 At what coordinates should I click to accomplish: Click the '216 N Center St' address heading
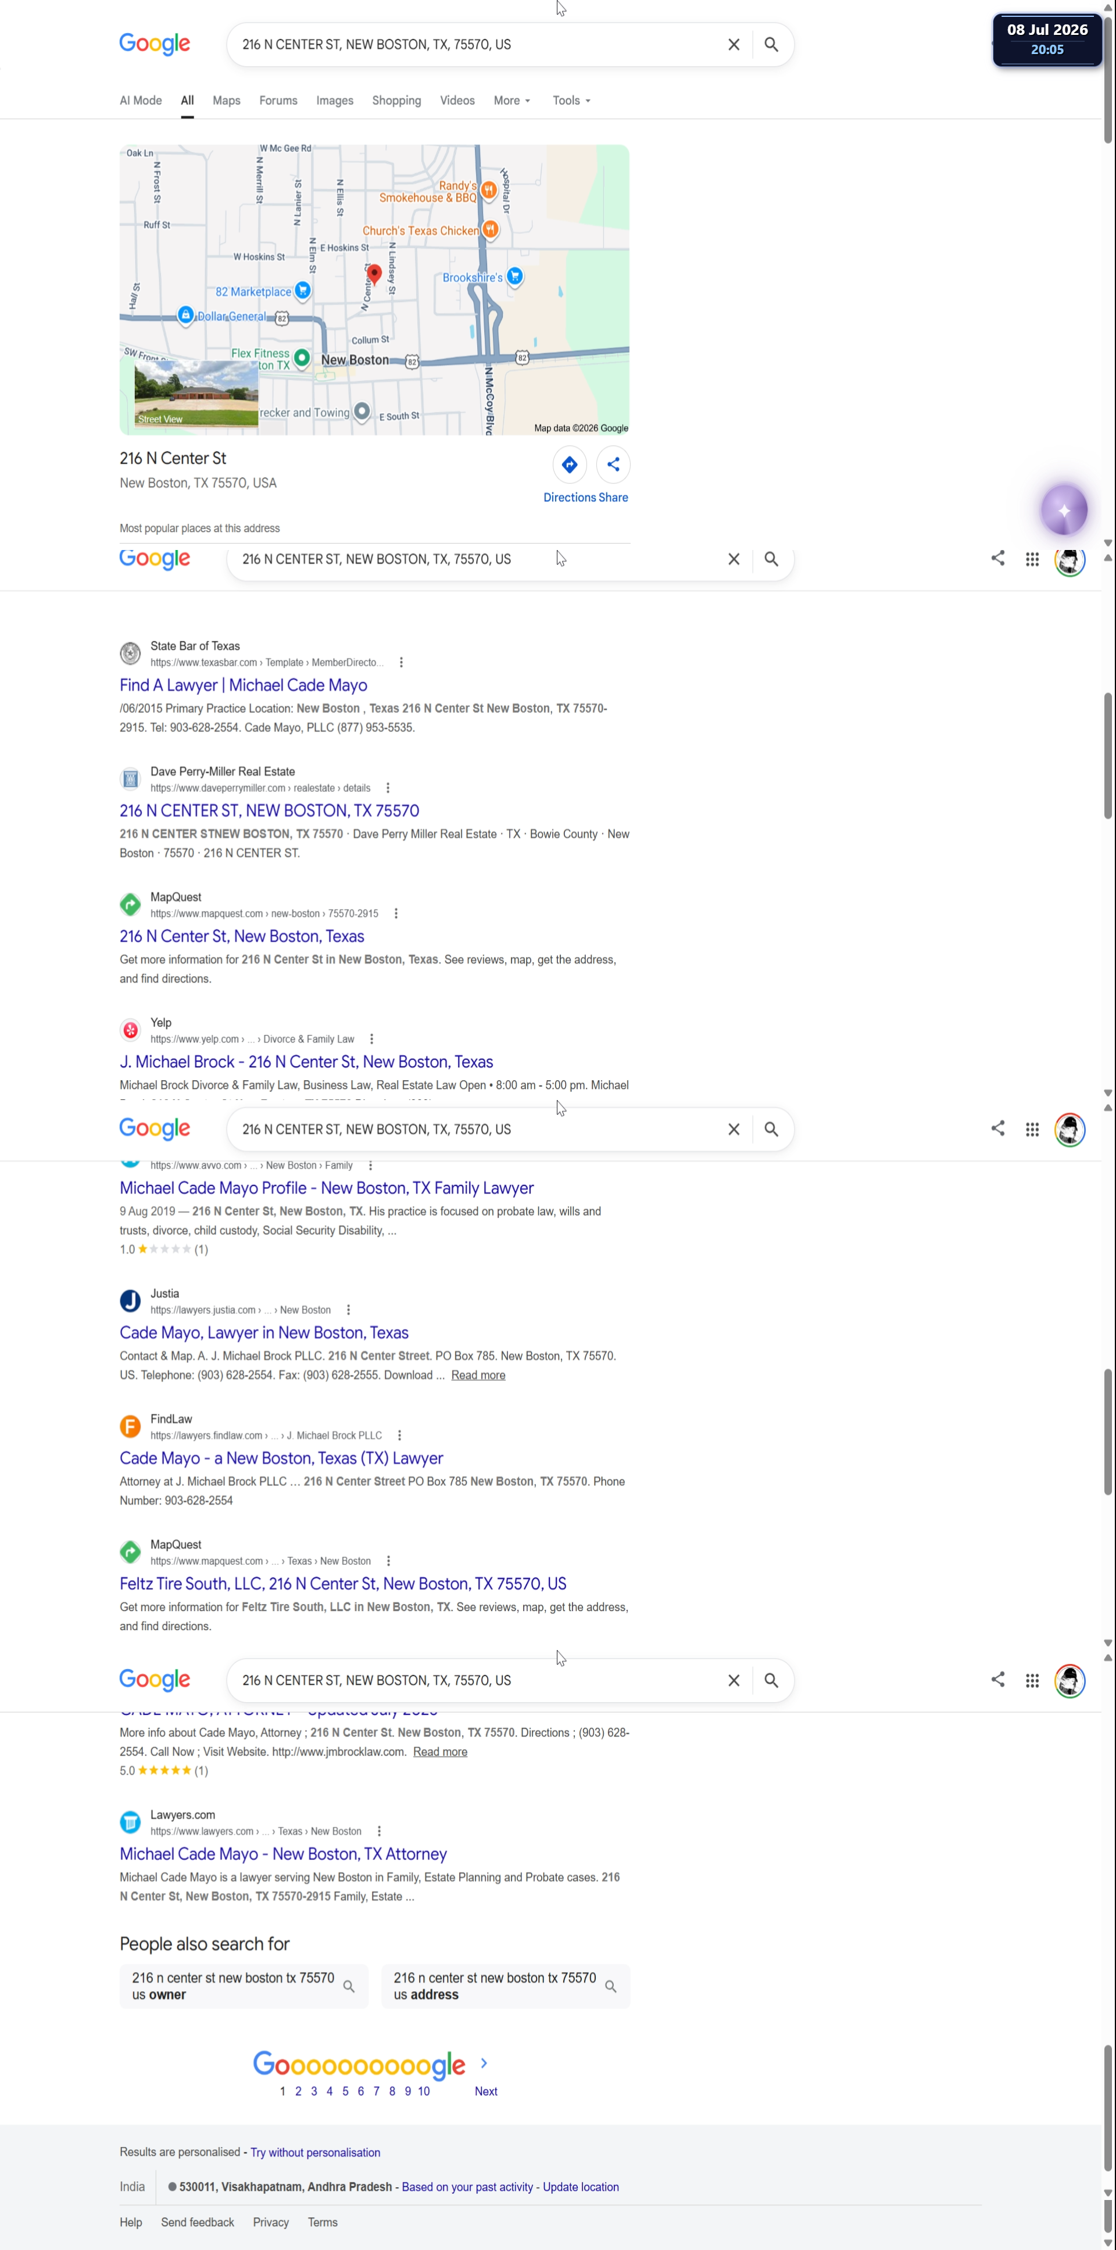173,459
